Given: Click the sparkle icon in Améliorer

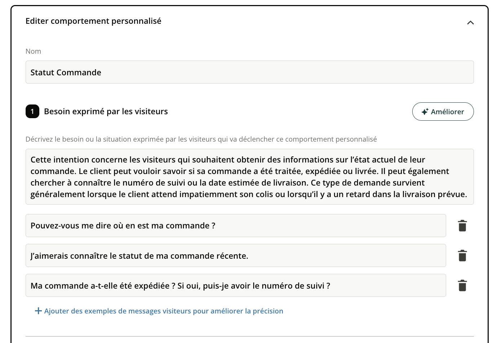Looking at the screenshot, I should click(x=425, y=112).
